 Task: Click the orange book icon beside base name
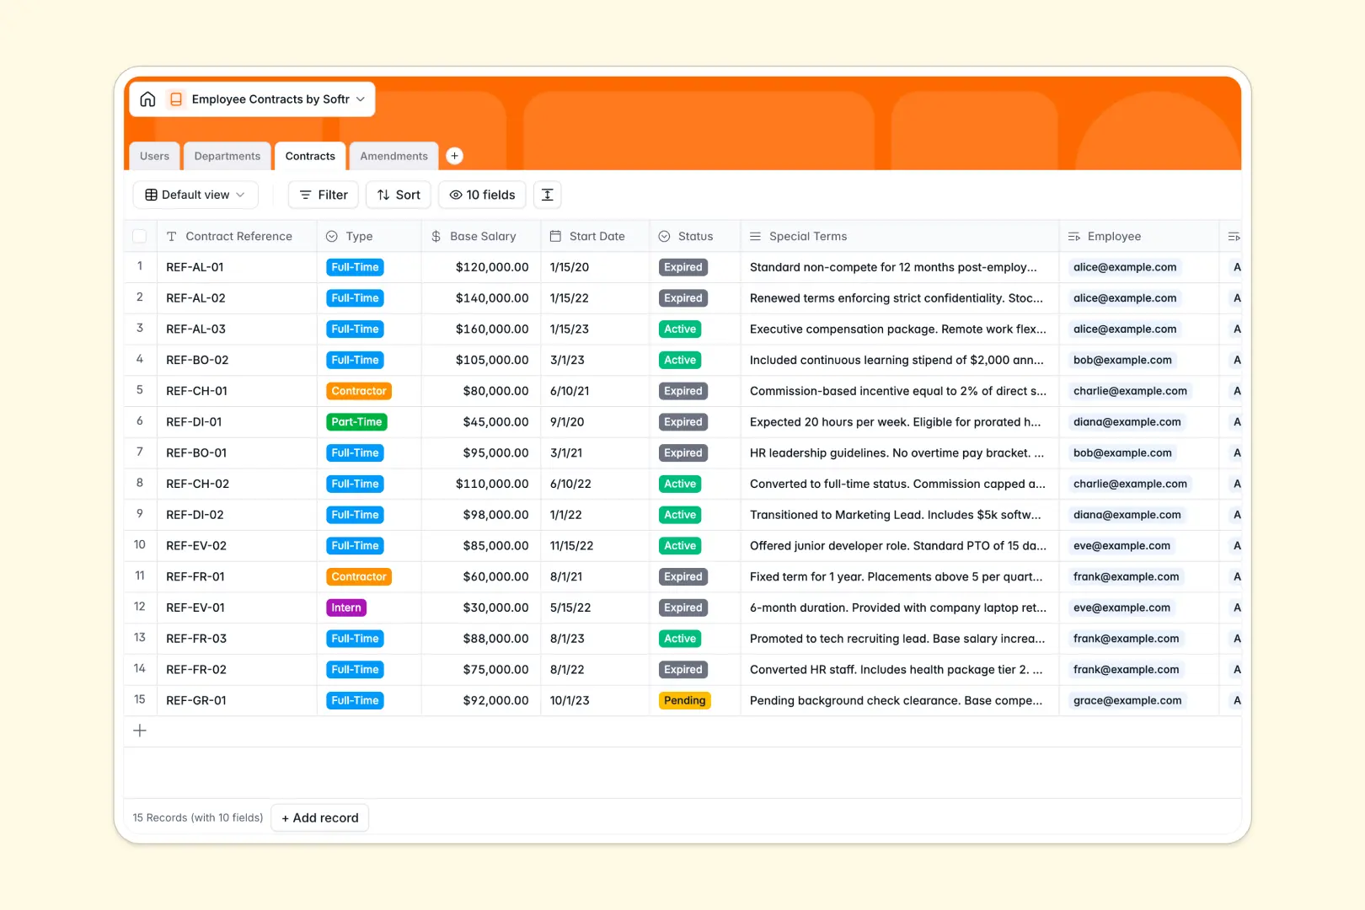pyautogui.click(x=176, y=99)
